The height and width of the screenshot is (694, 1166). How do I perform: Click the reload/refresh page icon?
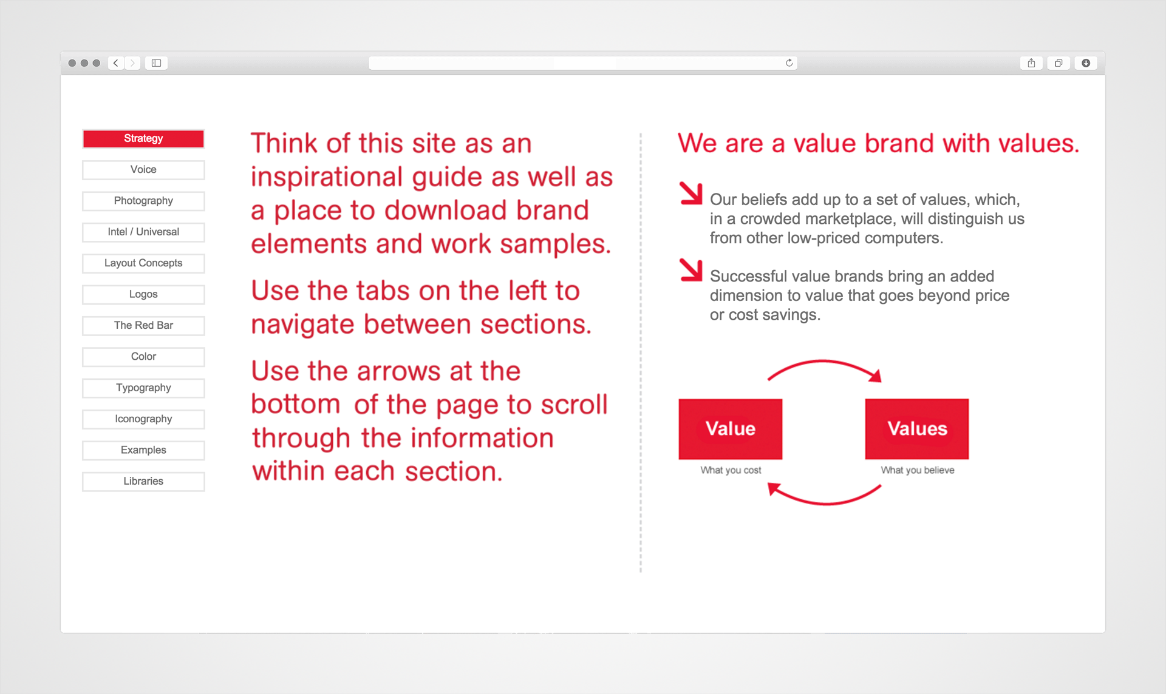pos(789,62)
